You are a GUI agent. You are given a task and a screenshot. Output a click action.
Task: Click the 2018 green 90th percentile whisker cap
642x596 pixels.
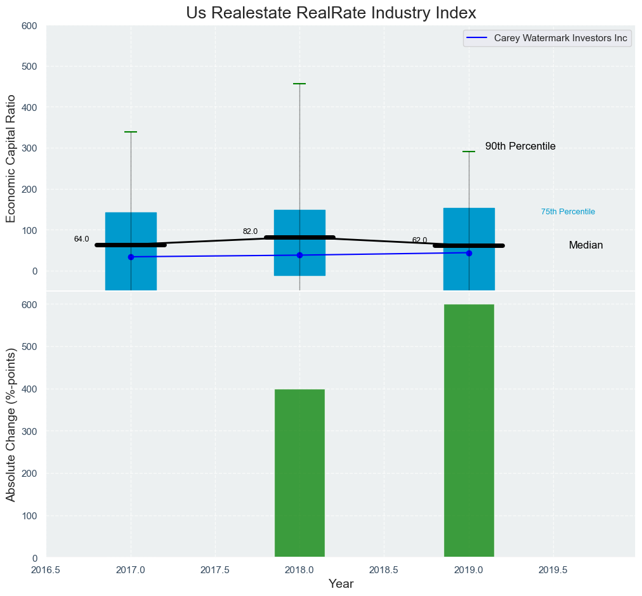(x=299, y=84)
